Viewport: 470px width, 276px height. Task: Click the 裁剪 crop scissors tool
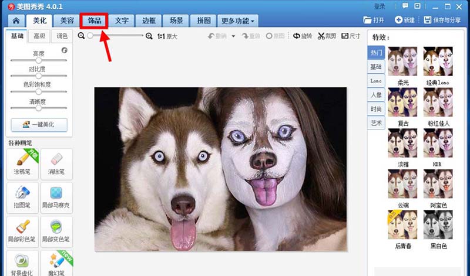pos(327,36)
